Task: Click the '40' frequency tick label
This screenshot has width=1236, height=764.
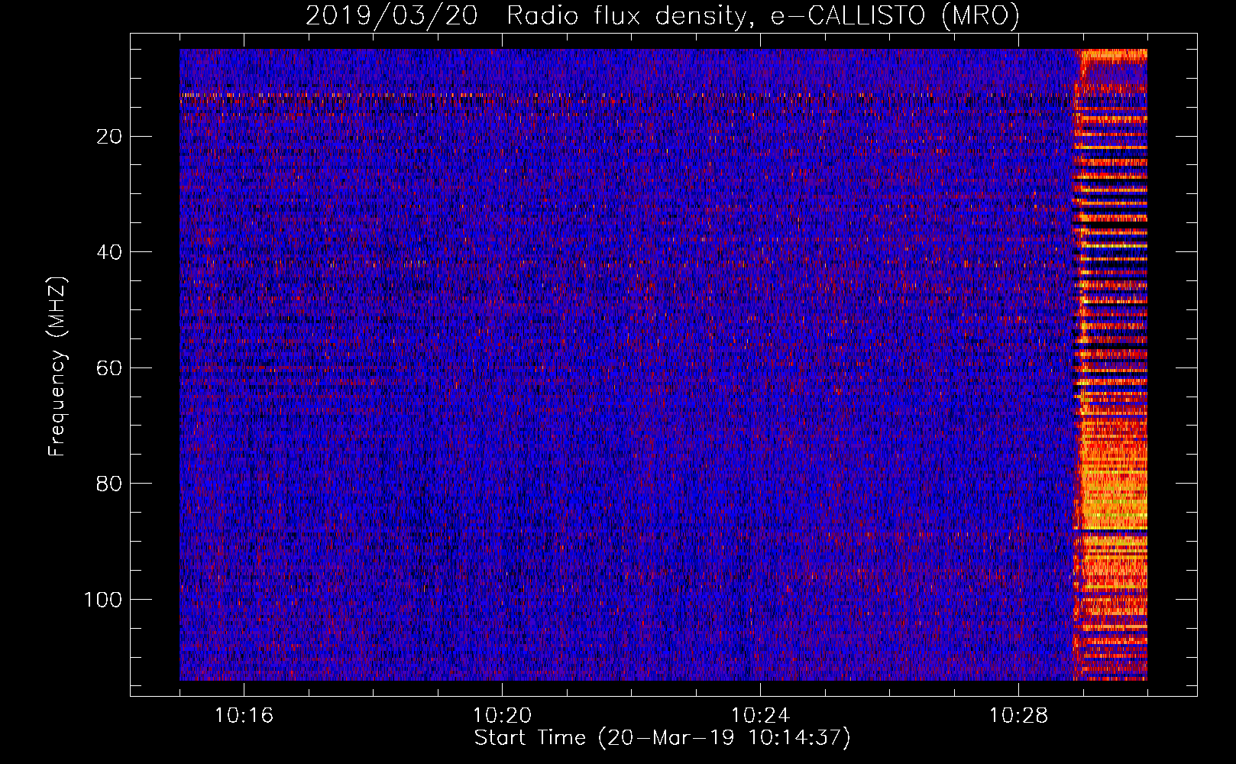Action: [110, 252]
